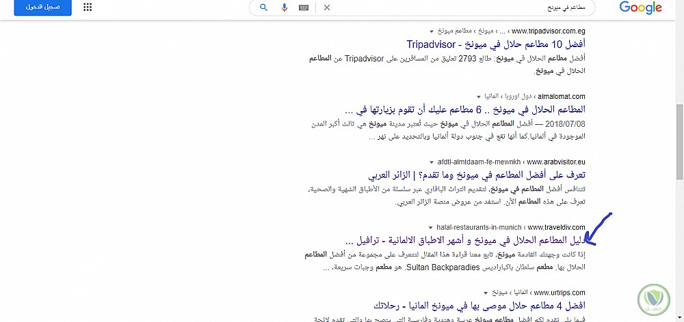Expand options arrow beside almalomat.com URL
The width and height of the screenshot is (684, 322).
point(479,96)
